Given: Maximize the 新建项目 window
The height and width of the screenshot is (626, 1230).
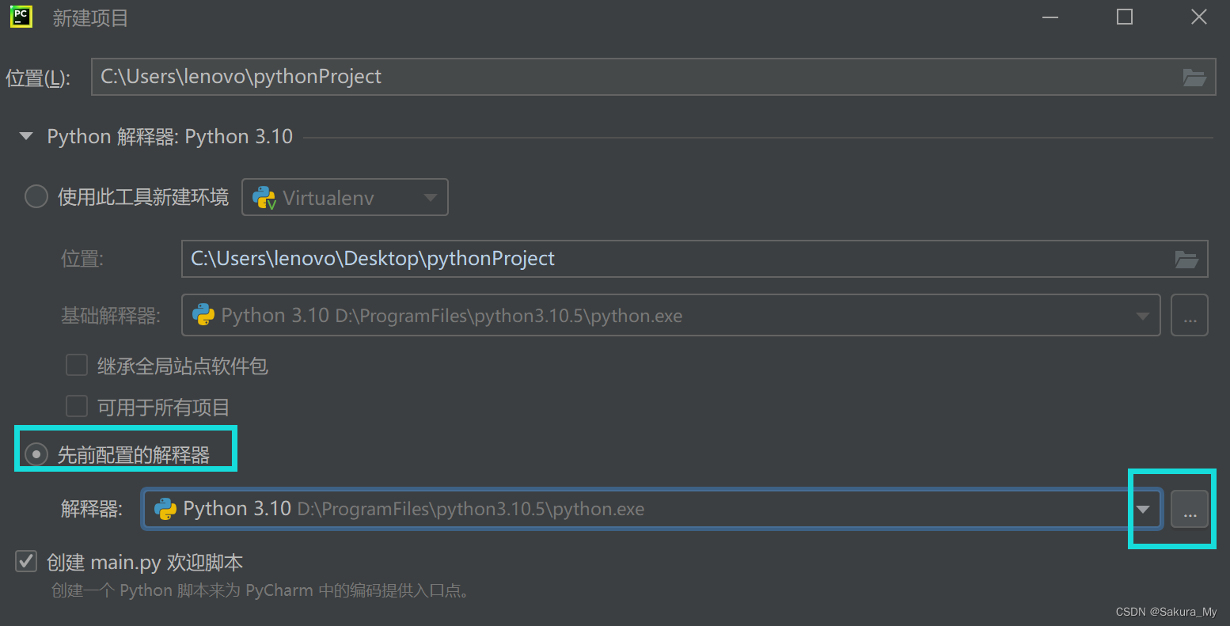Looking at the screenshot, I should tap(1125, 17).
